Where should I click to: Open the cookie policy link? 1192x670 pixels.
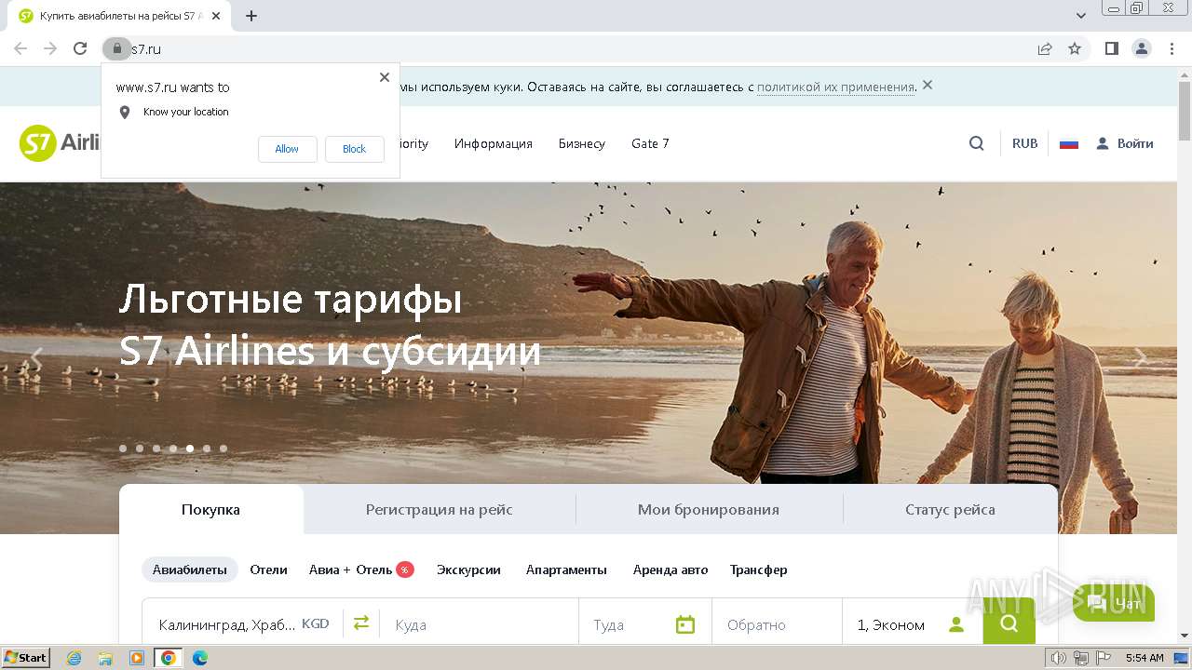click(x=835, y=87)
